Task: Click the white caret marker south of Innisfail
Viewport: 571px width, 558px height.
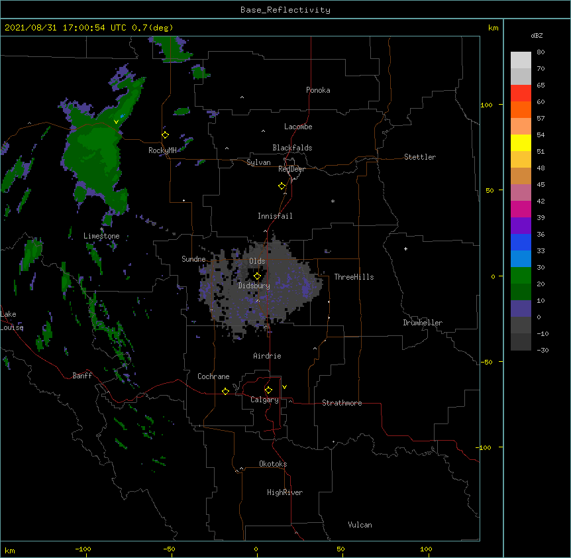Action: pyautogui.click(x=265, y=231)
